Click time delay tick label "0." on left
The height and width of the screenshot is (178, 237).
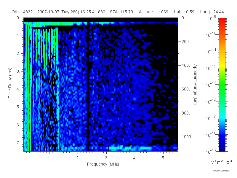pos(18,18)
